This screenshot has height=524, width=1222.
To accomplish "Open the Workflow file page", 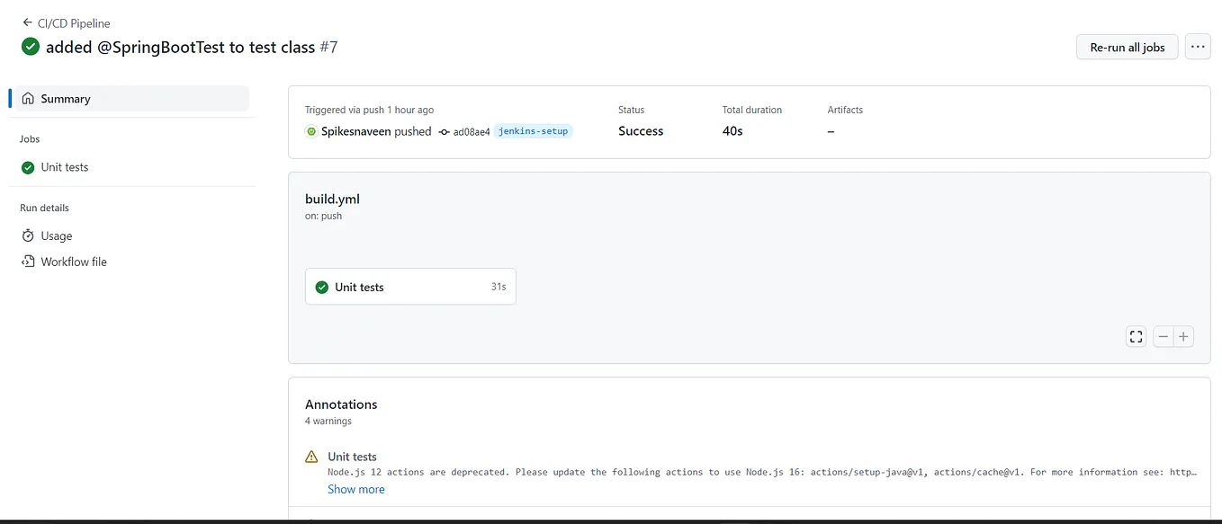I will [72, 262].
